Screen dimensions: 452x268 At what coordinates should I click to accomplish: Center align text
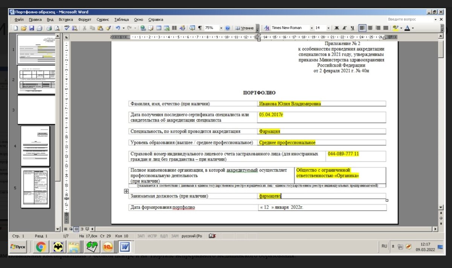[370, 28]
